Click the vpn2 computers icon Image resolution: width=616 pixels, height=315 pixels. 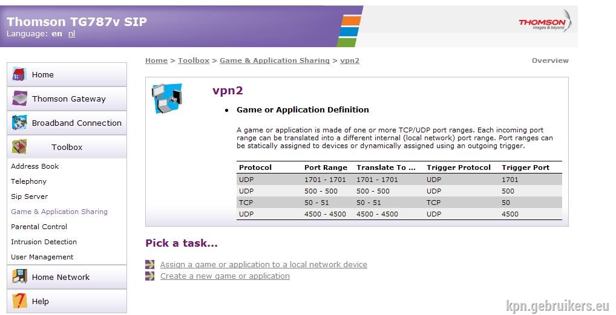tap(167, 98)
